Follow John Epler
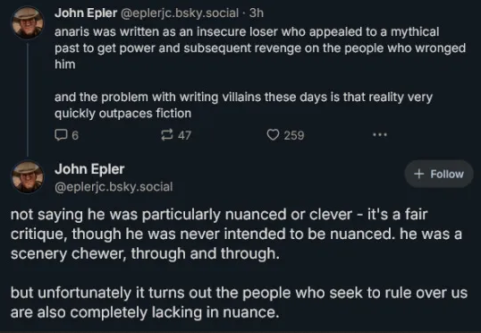 (x=439, y=174)
